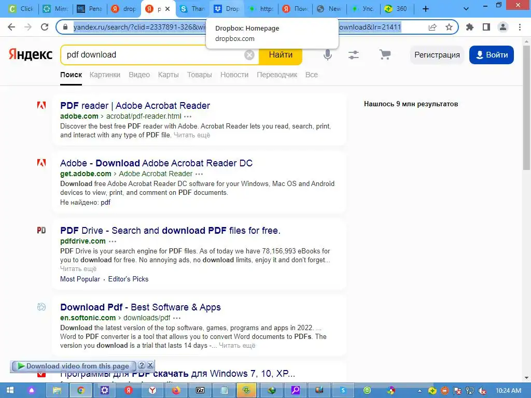This screenshot has width=531, height=398.
Task: Click the Регистрация button
Action: click(x=437, y=55)
